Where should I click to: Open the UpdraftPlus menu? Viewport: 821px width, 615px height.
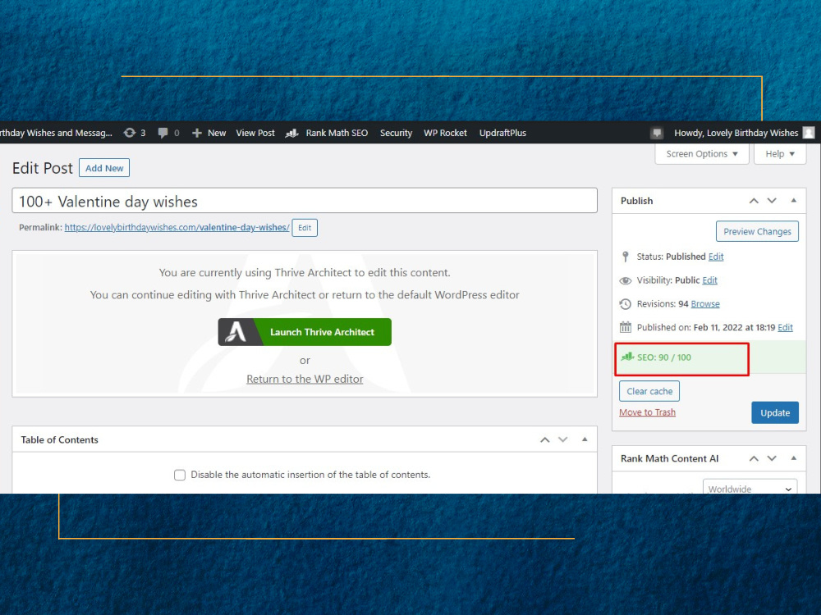(502, 133)
